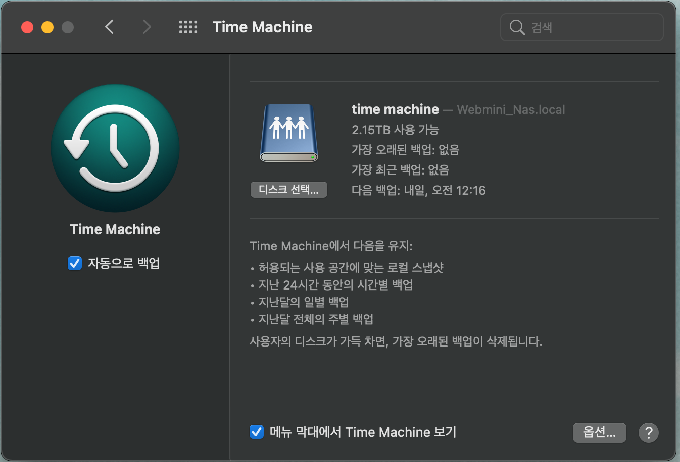The image size is (680, 462).
Task: Click the 'Webmini_Nas.local' server name
Action: pos(511,110)
